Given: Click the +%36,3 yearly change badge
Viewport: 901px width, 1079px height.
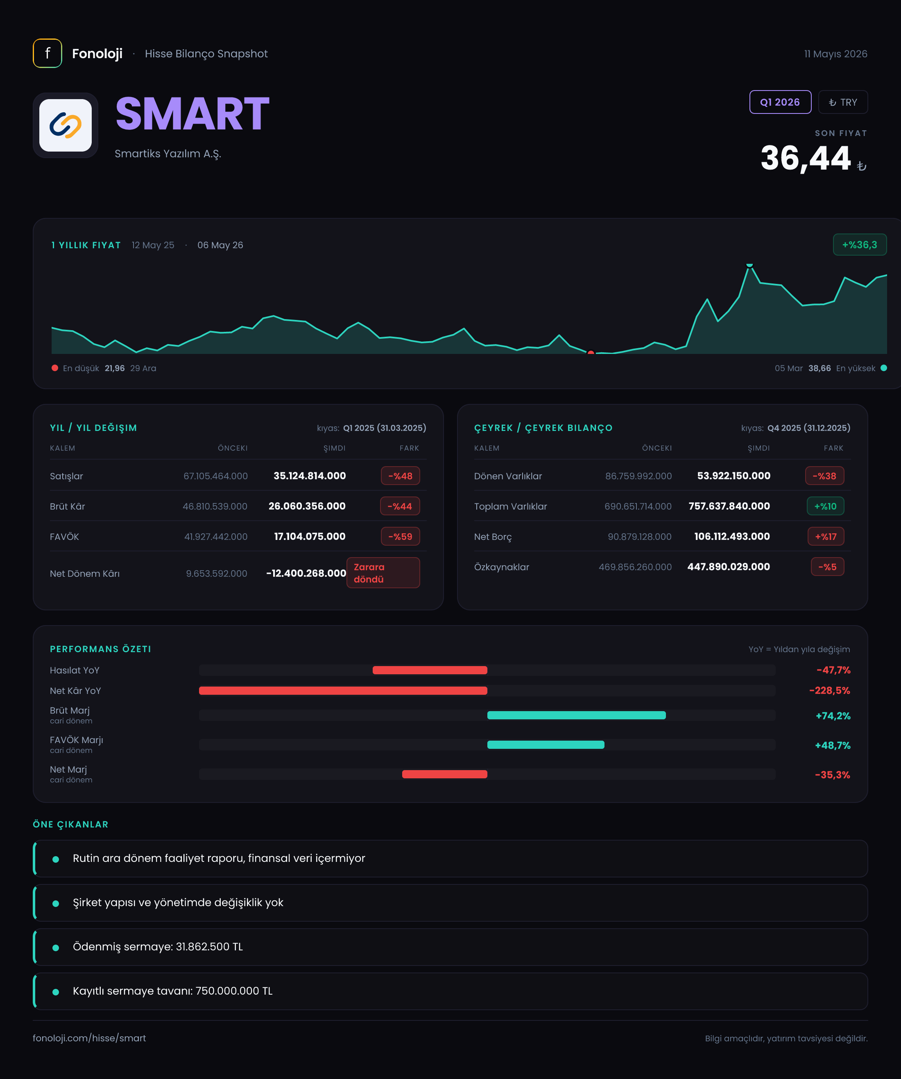Looking at the screenshot, I should click(x=859, y=245).
